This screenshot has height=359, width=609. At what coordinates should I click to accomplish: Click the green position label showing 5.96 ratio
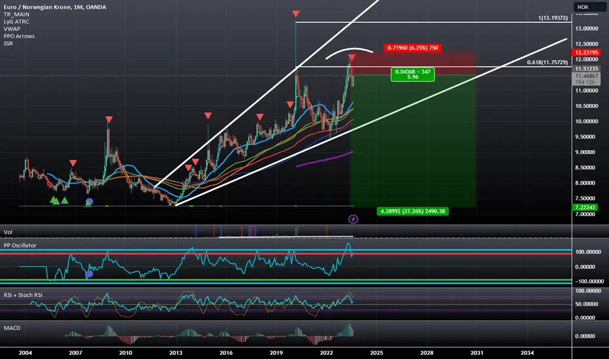point(412,74)
